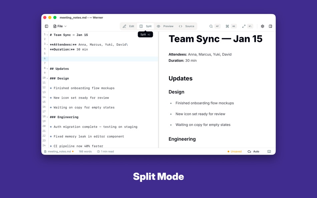This screenshot has height=198, width=317.
Task: Click the file document icon beside File
Action: (x=55, y=26)
